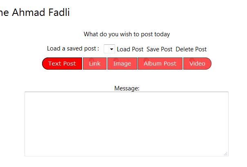The width and height of the screenshot is (247, 167).
Task: Click the "Load a saved post :" label
Action: click(73, 49)
